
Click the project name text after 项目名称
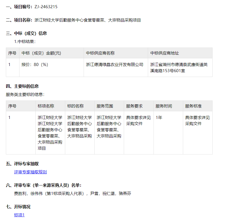coord(88,20)
